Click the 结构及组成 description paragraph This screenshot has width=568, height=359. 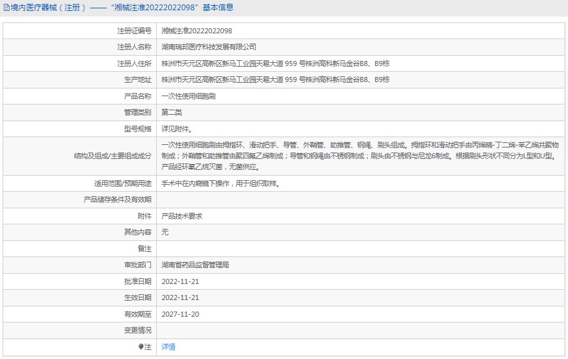coord(360,156)
